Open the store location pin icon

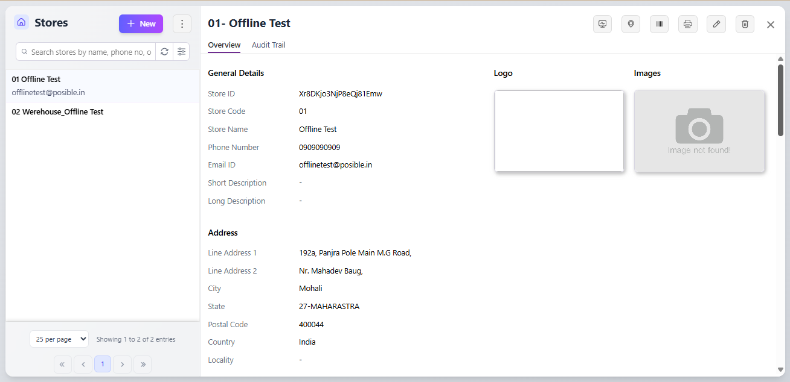click(631, 24)
